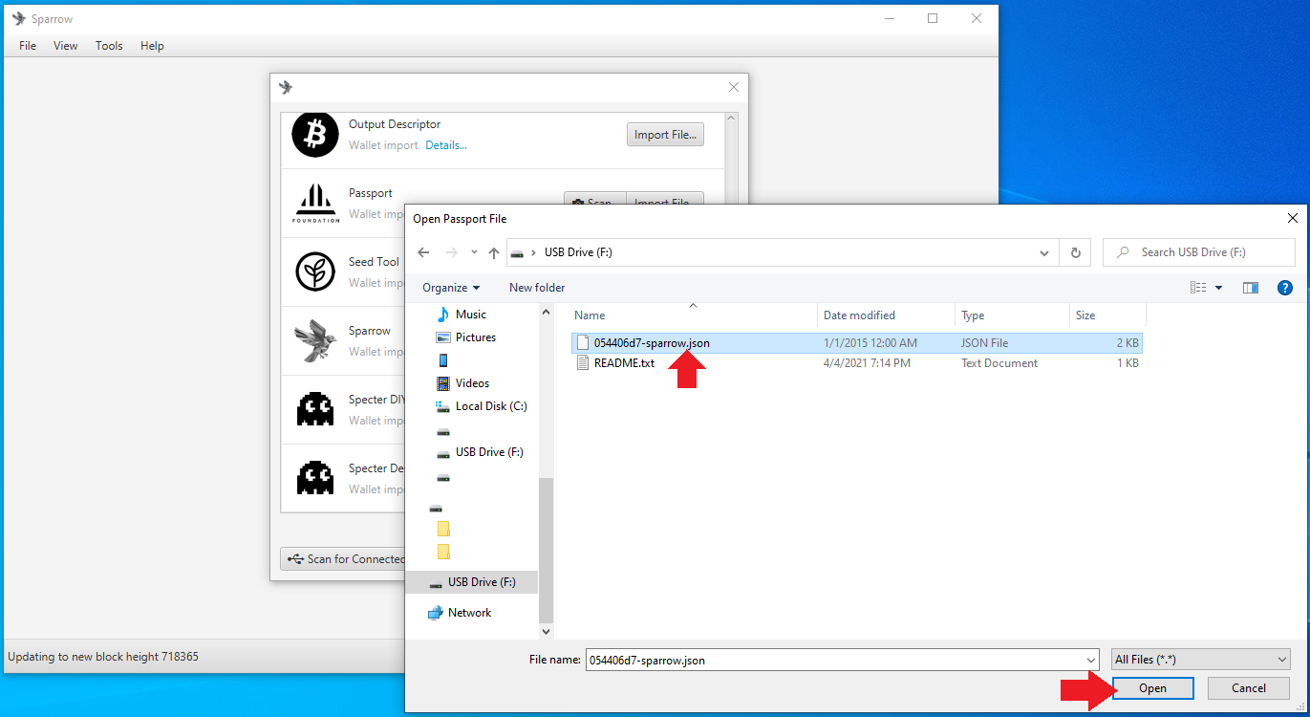Sort files by Name column header
1310x717 pixels.
coord(693,315)
